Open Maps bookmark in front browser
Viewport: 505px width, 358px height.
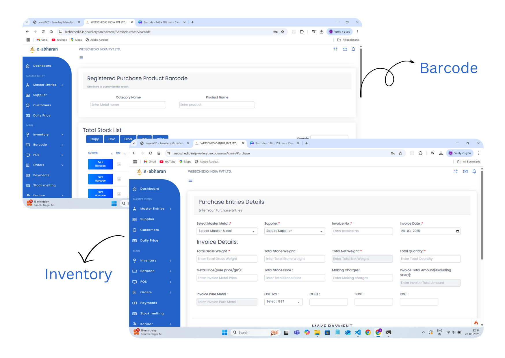point(185,162)
